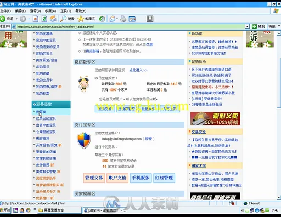The image size is (281, 217).
Task: Expand the address bar dropdown arrow
Action: click(x=247, y=27)
